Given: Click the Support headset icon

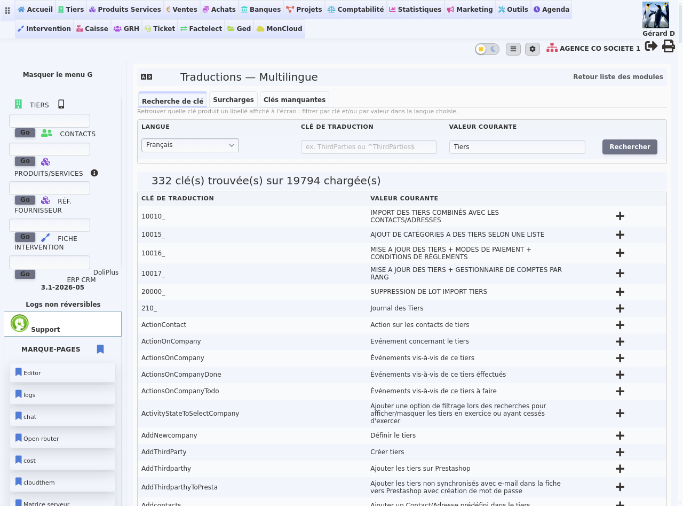Looking at the screenshot, I should (x=20, y=323).
